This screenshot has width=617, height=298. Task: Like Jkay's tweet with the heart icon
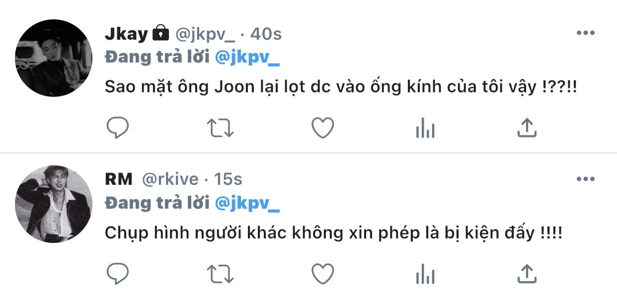pos(322,128)
